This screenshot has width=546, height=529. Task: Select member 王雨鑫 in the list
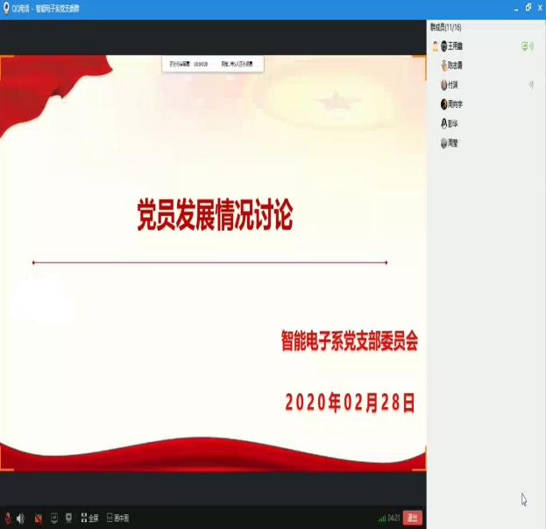click(456, 46)
